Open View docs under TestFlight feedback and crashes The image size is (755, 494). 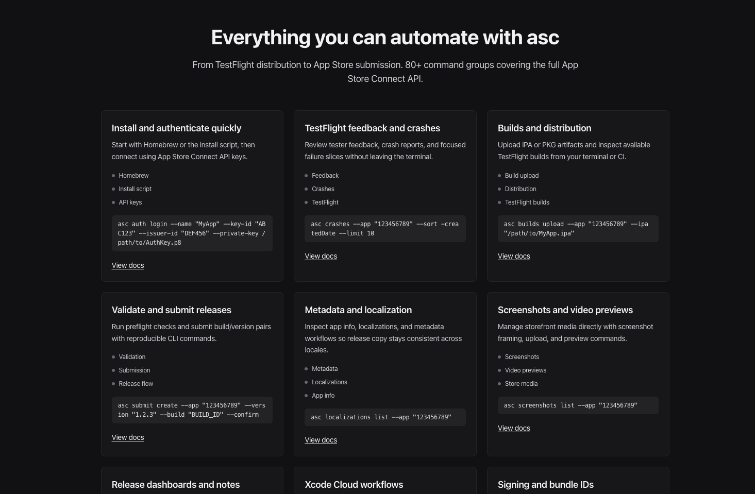tap(321, 256)
